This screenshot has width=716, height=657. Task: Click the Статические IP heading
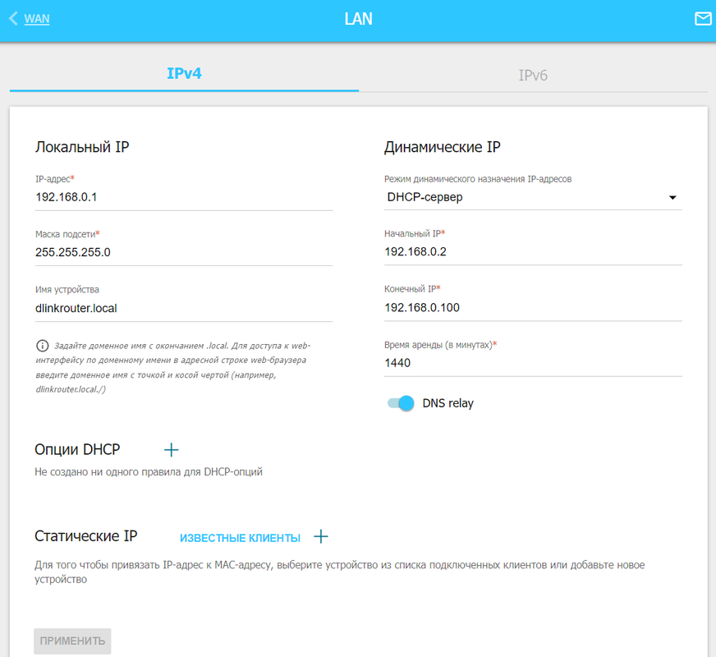pyautogui.click(x=86, y=536)
